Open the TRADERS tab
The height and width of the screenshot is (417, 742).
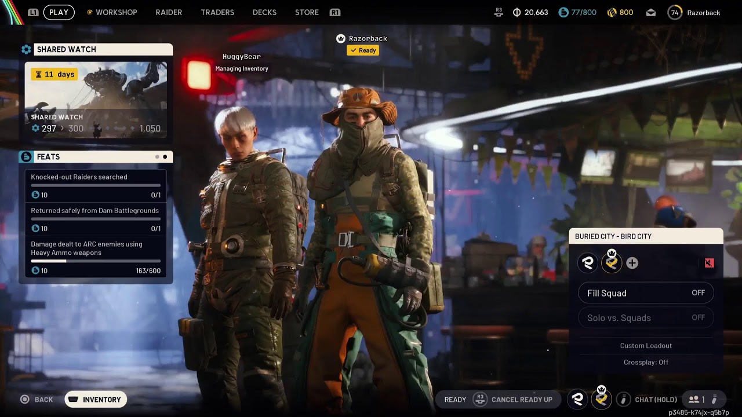pyautogui.click(x=217, y=12)
